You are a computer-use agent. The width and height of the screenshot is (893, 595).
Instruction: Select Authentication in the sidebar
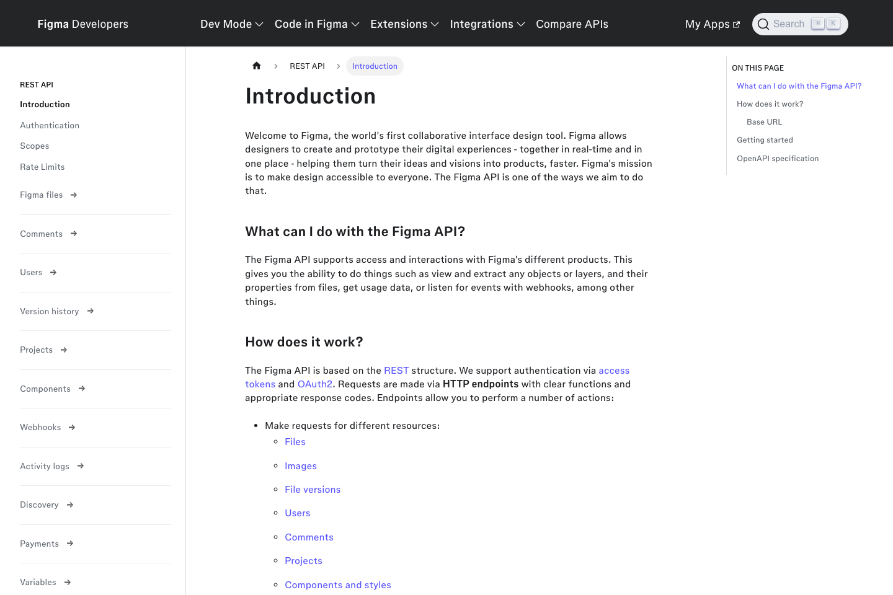(50, 125)
